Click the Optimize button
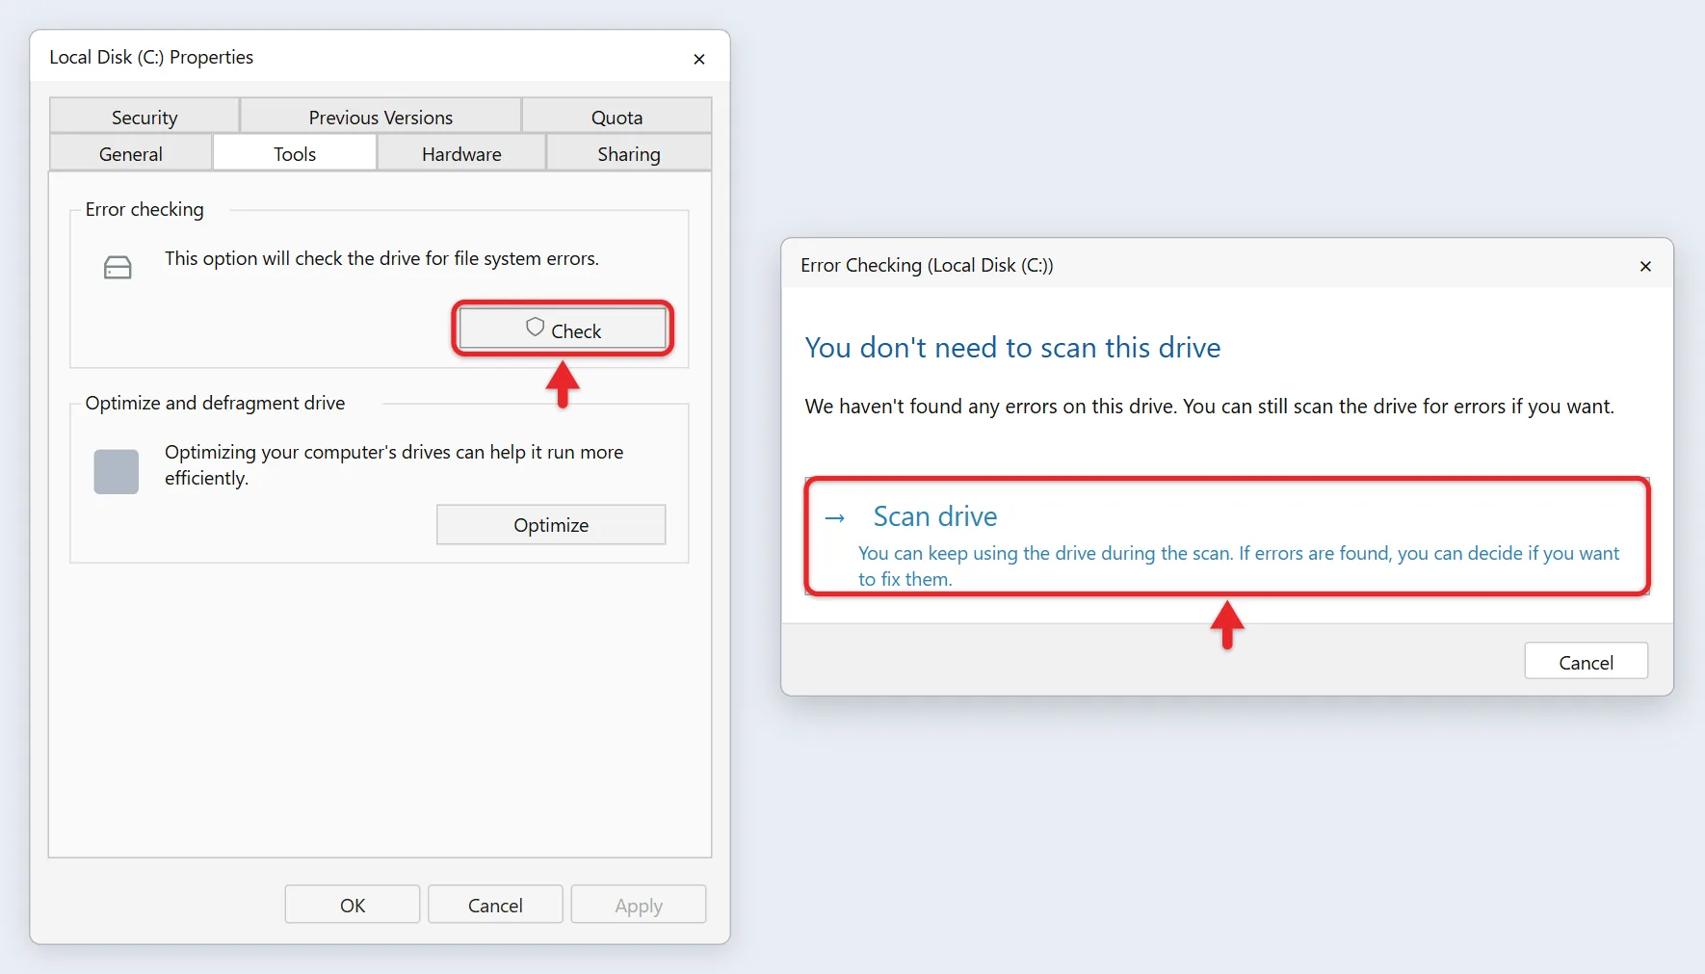 tap(551, 524)
